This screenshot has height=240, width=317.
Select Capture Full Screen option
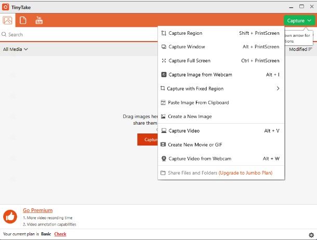click(221, 61)
